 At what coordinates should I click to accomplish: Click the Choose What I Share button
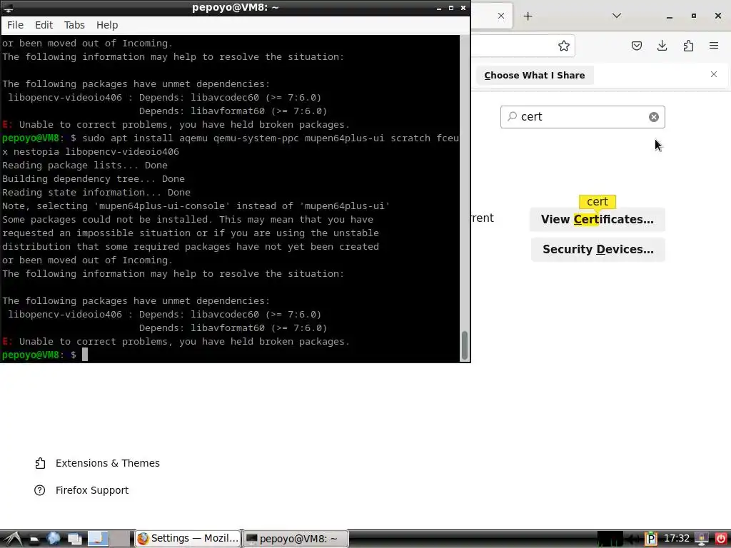[x=534, y=76]
